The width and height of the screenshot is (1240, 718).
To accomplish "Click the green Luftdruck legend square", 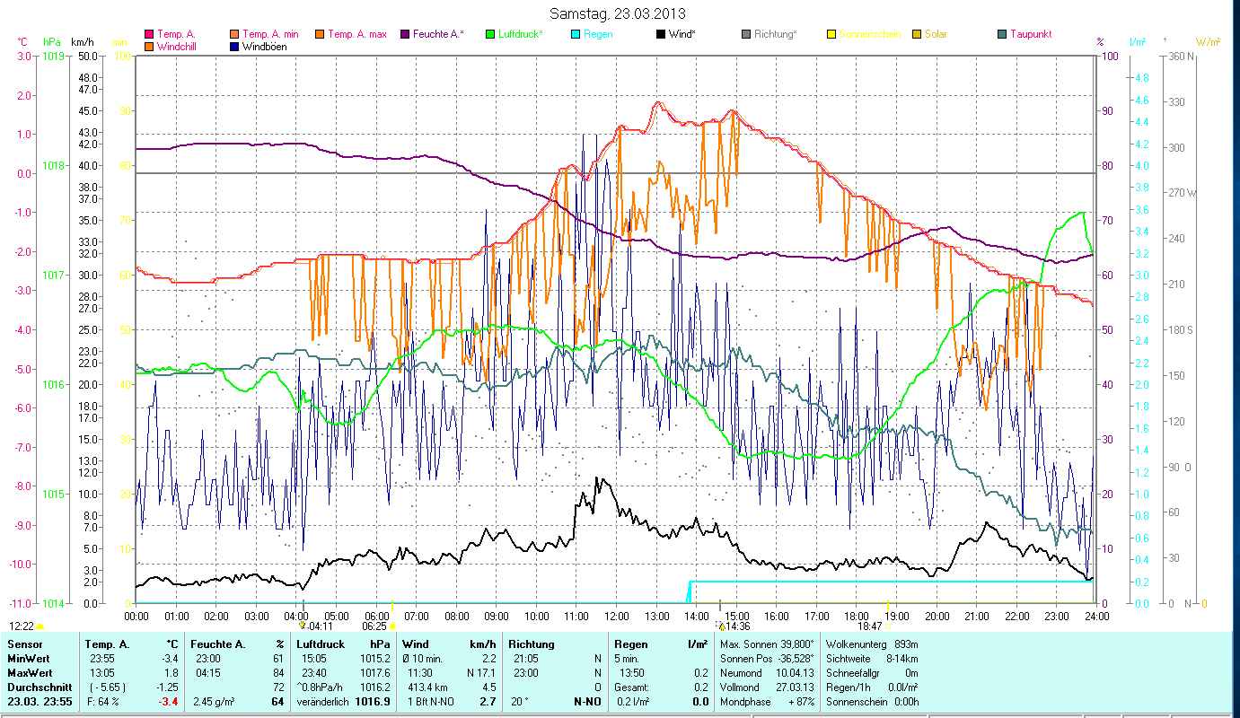I will pyautogui.click(x=490, y=35).
